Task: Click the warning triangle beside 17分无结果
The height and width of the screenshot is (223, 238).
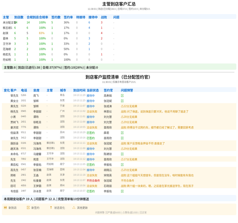Action: pyautogui.click(x=122, y=159)
